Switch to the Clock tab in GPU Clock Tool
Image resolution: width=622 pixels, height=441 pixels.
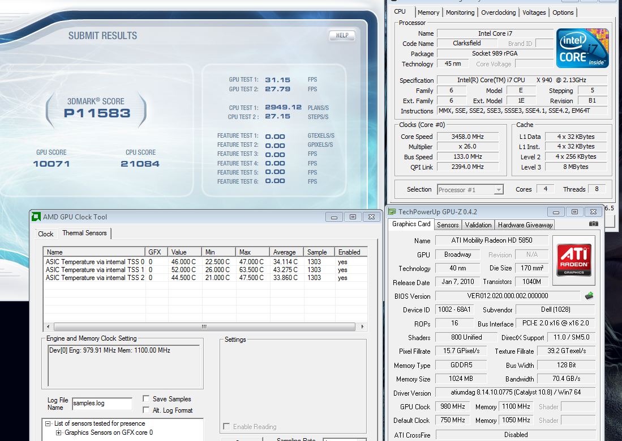(x=46, y=234)
